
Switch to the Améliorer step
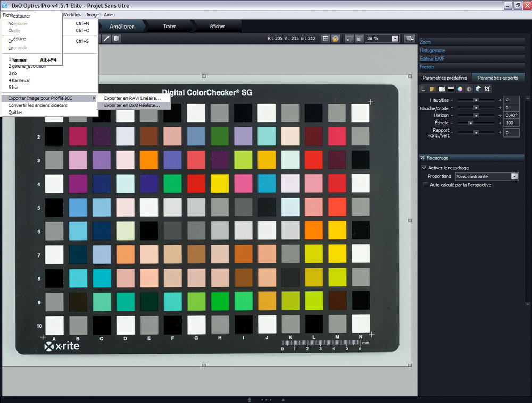point(121,27)
